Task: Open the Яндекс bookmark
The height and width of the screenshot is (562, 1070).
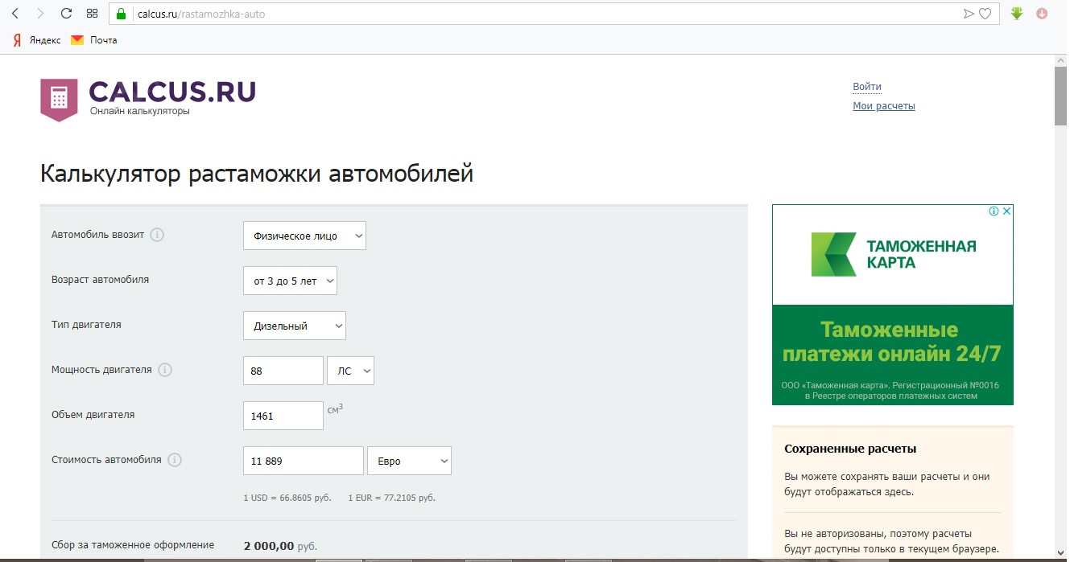Action: pyautogui.click(x=37, y=40)
